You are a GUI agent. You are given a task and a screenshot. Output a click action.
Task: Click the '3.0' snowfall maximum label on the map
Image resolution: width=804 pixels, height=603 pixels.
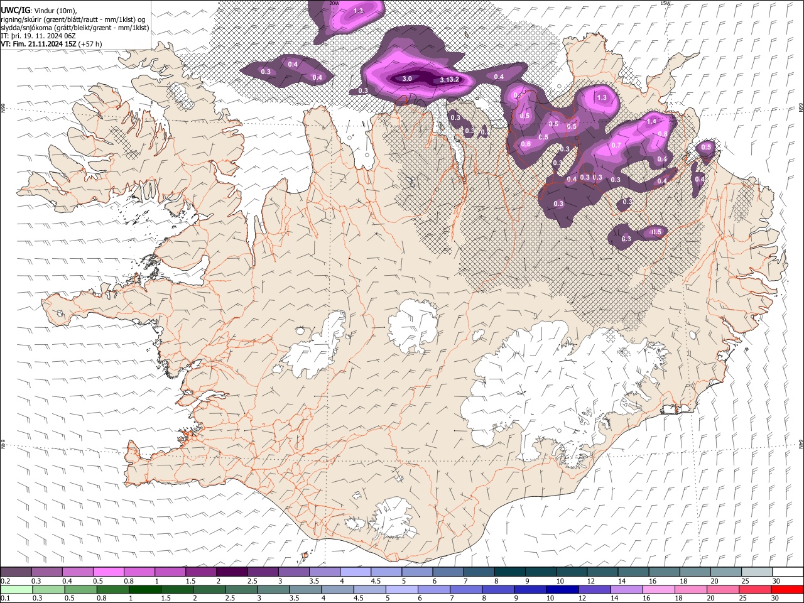click(407, 79)
